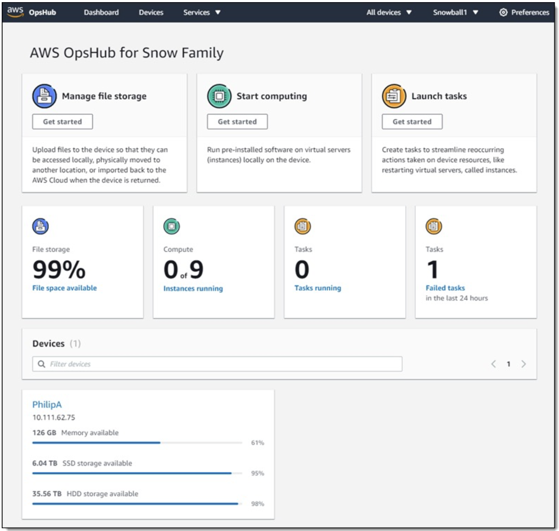Click the AWS OpsHub for Snow Family heading
This screenshot has width=559, height=531.
[127, 53]
